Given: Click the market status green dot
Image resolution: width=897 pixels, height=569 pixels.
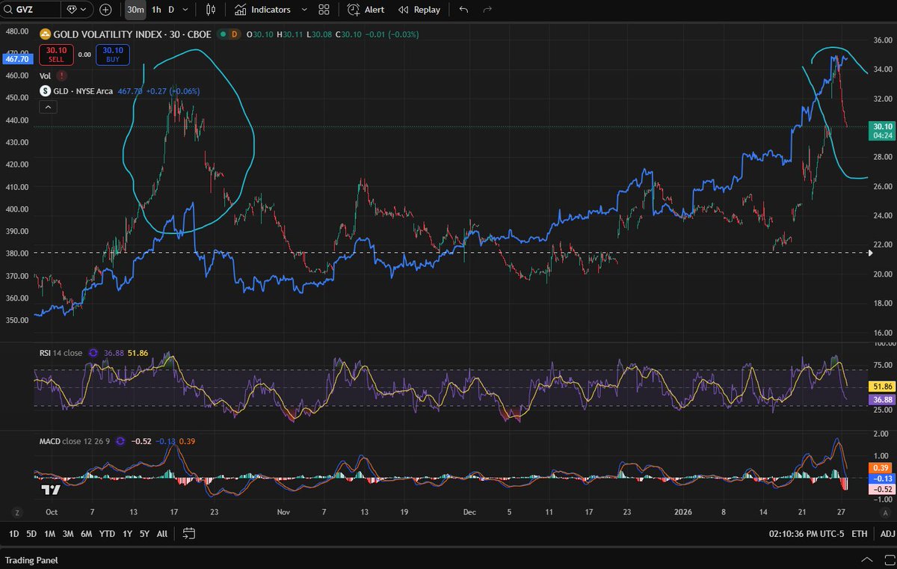Looking at the screenshot, I should pos(221,34).
